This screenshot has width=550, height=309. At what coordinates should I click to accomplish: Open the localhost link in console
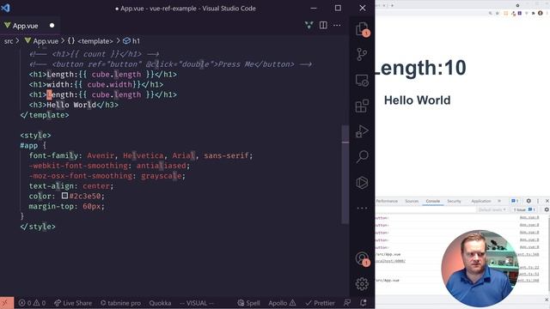tap(390, 261)
